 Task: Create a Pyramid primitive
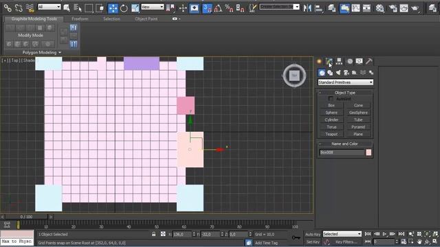[358, 127]
